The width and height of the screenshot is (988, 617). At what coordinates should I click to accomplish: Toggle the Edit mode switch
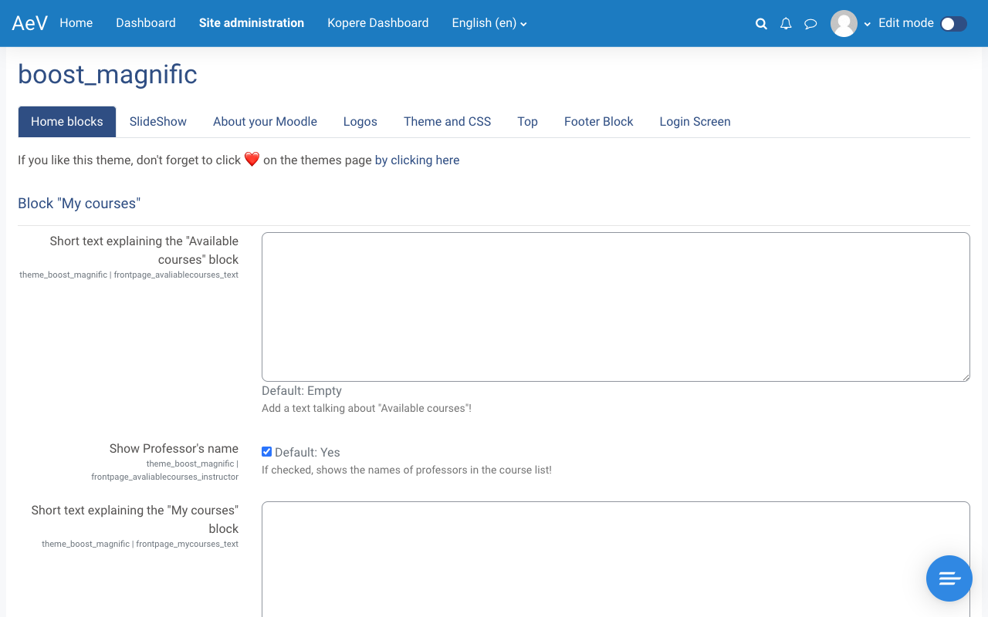[953, 24]
